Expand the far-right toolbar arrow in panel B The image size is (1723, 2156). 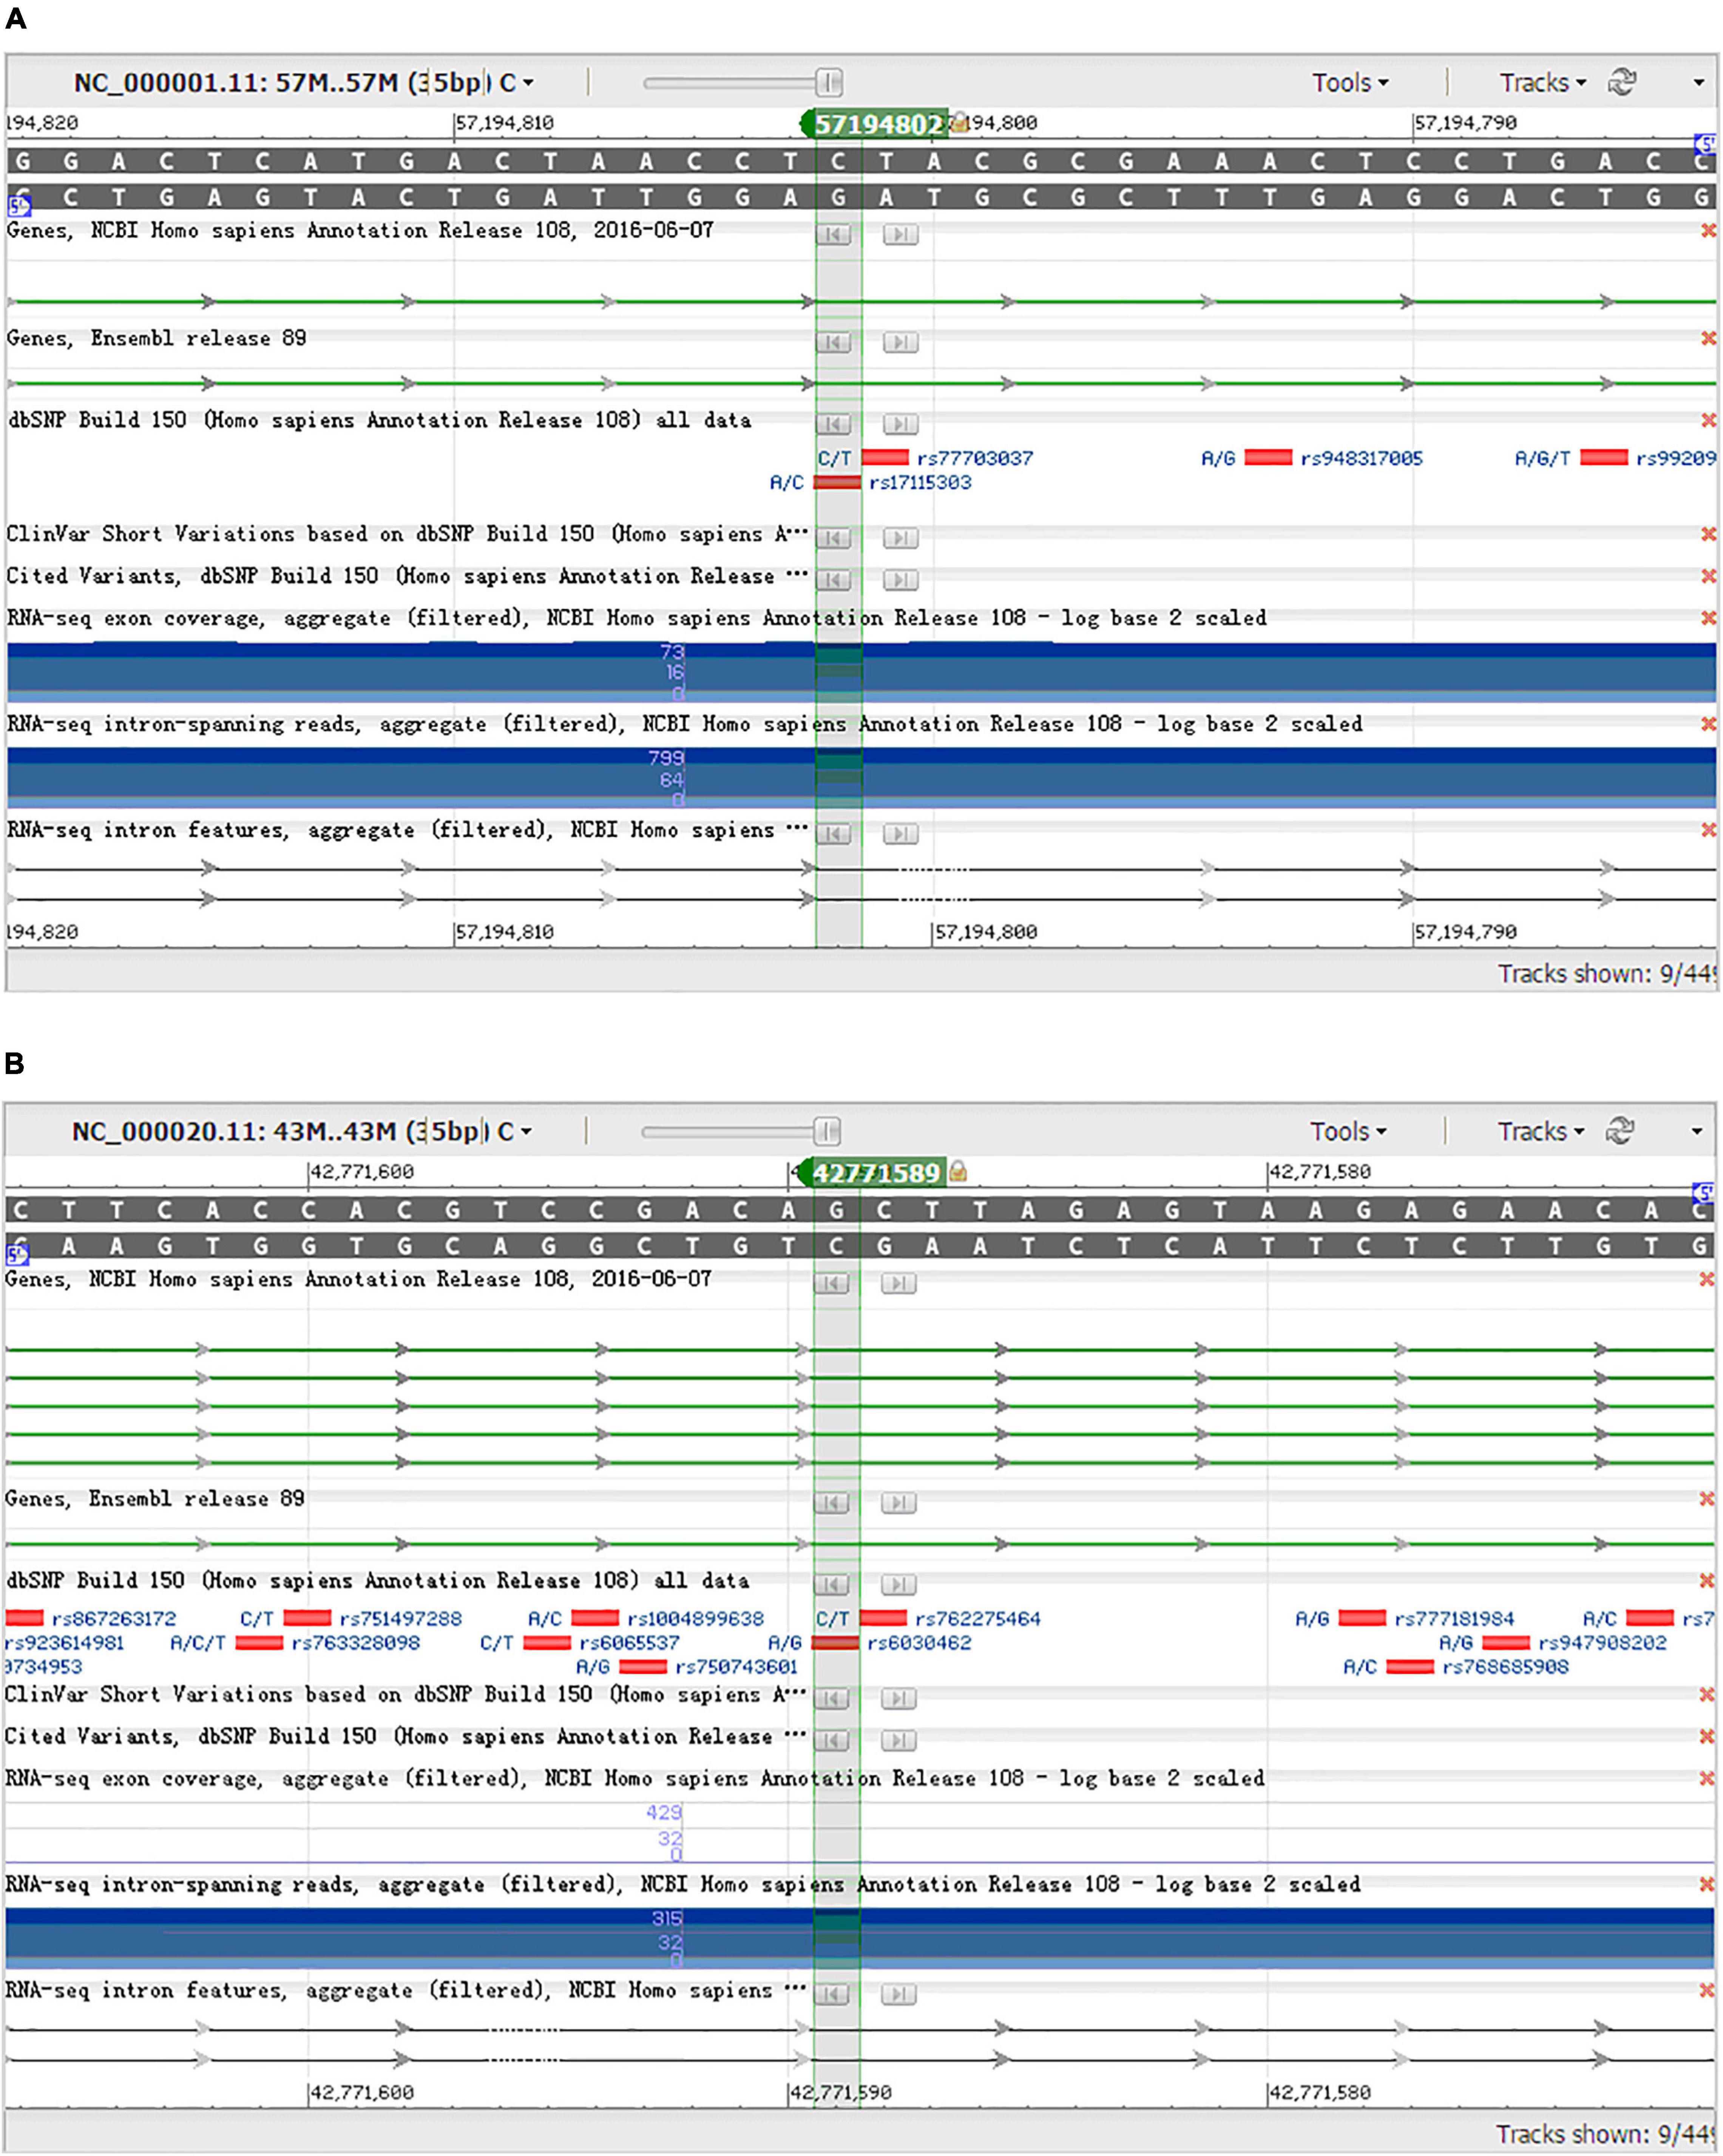click(1696, 1132)
